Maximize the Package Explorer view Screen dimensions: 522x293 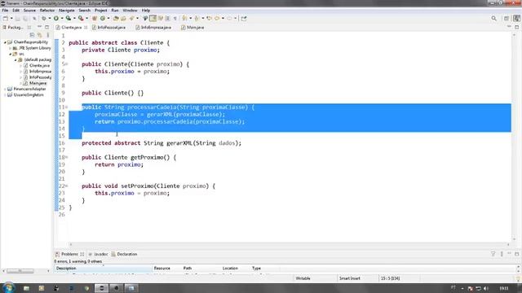(x=47, y=27)
